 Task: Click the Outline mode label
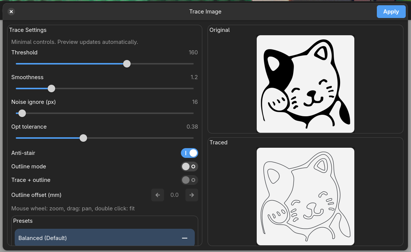29,166
